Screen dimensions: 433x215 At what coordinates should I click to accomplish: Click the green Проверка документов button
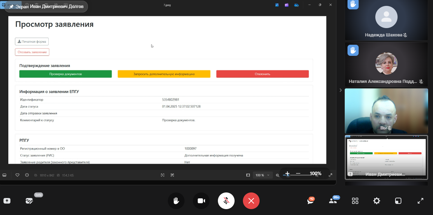click(x=65, y=74)
